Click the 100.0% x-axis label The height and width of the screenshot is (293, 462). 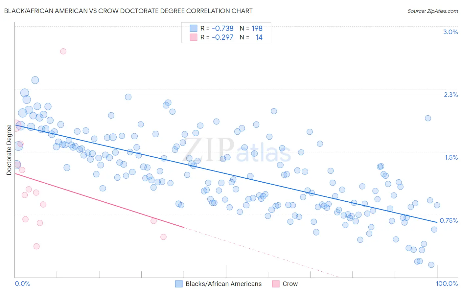447,283
